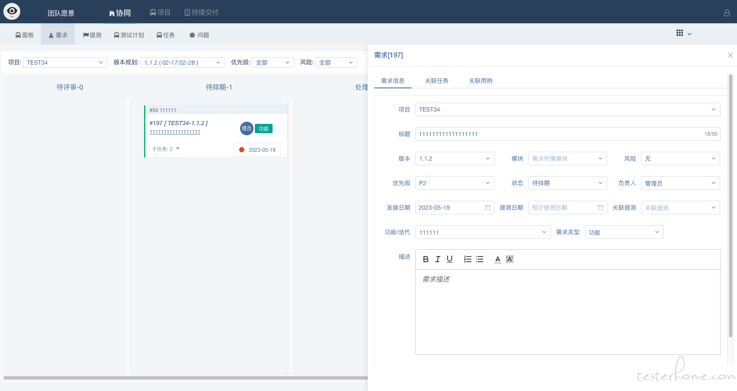Switch to the 关联用例 tab

point(480,81)
